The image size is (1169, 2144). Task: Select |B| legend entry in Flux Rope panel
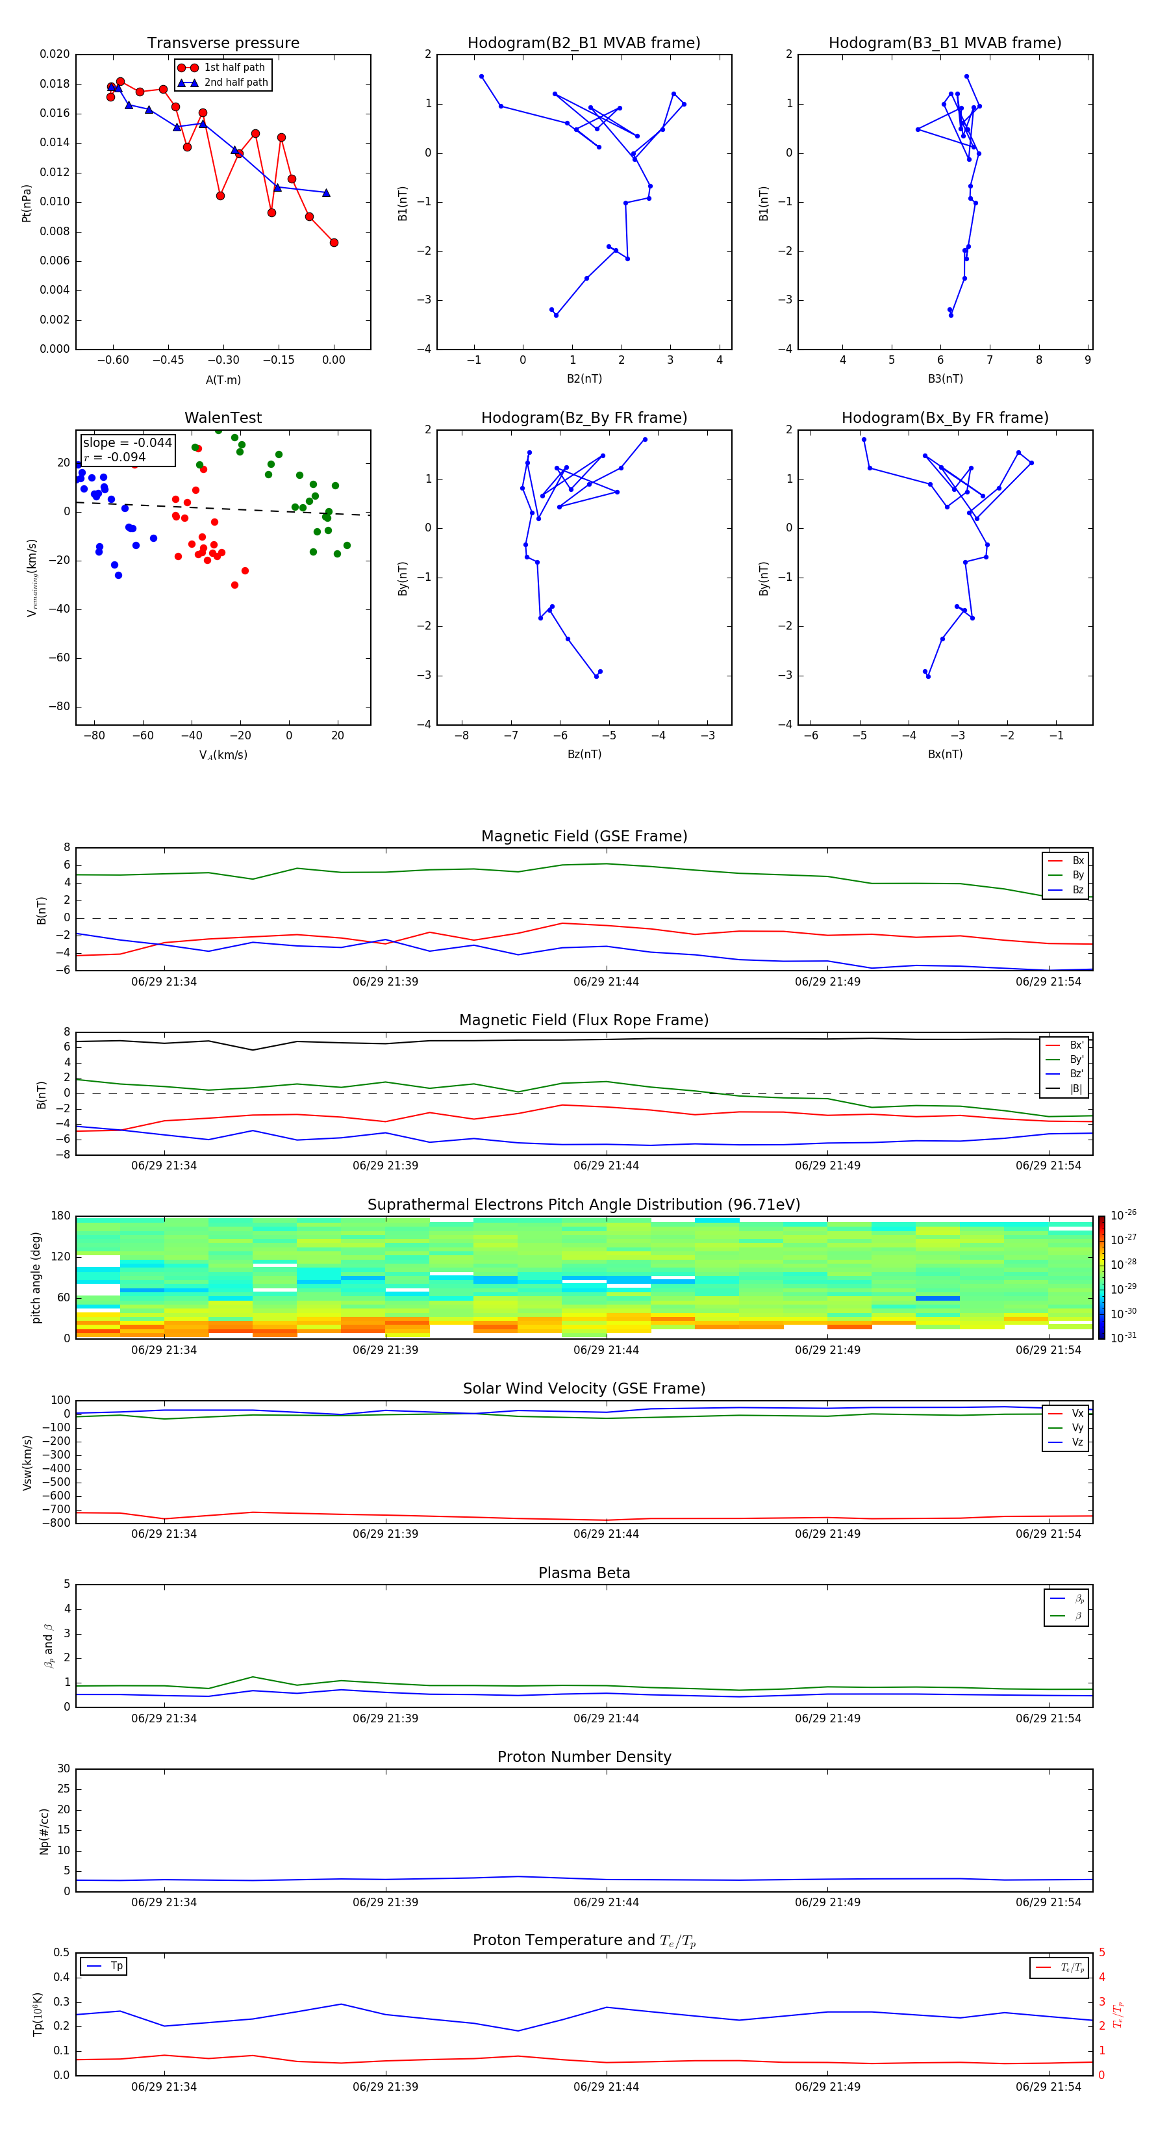1065,1089
